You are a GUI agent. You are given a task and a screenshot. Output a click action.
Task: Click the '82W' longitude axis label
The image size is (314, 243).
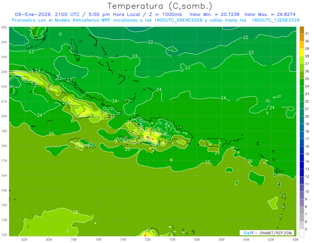coord(24,239)
